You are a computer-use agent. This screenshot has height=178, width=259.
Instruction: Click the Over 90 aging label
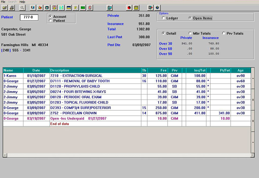(165, 54)
